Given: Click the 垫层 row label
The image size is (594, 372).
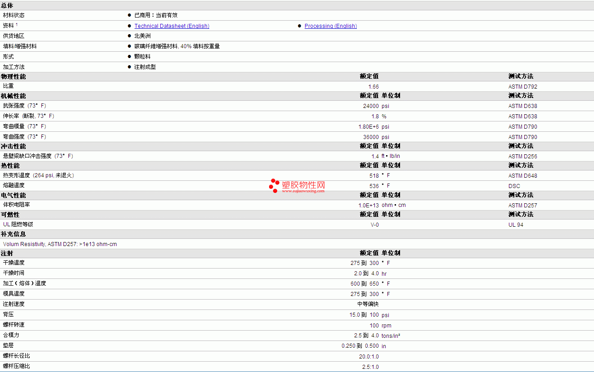Looking at the screenshot, I should (8, 345).
